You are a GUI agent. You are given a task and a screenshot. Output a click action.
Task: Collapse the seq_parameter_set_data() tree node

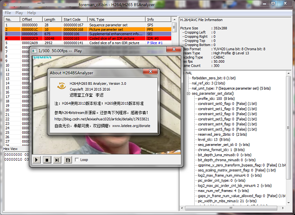tap(188, 94)
